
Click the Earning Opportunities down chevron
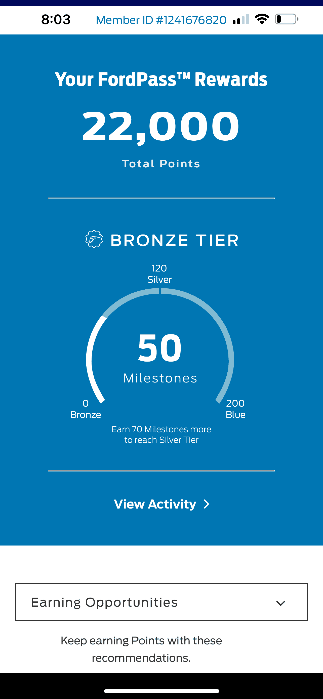280,603
